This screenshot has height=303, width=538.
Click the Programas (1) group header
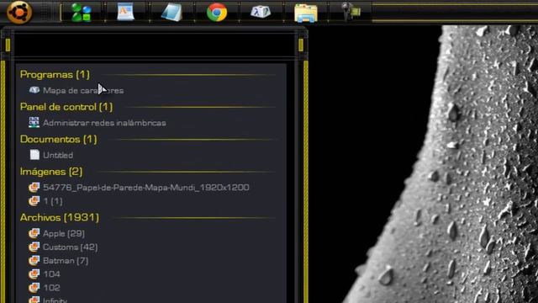tap(55, 75)
